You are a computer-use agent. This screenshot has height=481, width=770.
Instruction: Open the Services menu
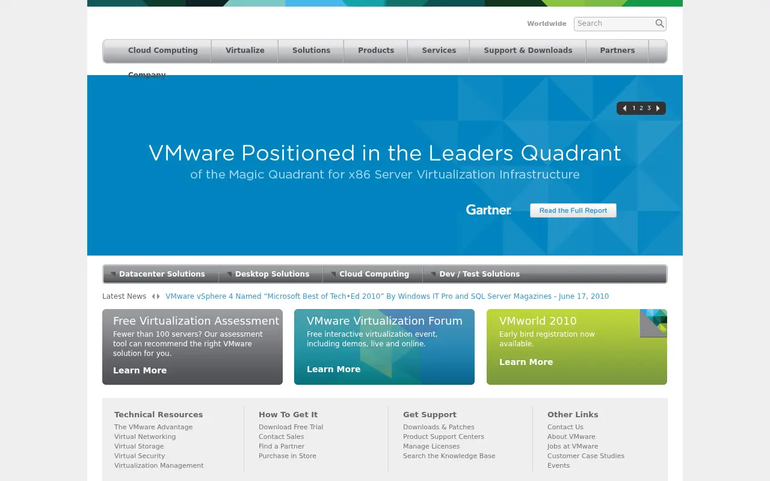click(x=439, y=51)
